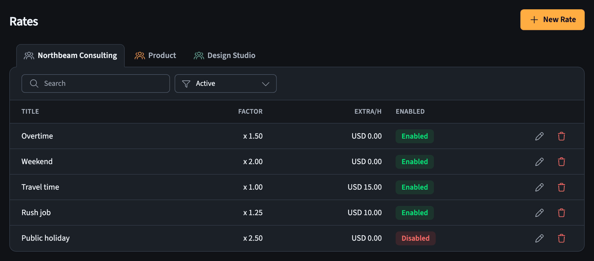Focus the Search input field

point(96,84)
